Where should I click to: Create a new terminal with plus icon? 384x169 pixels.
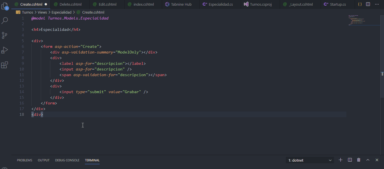coord(341,160)
